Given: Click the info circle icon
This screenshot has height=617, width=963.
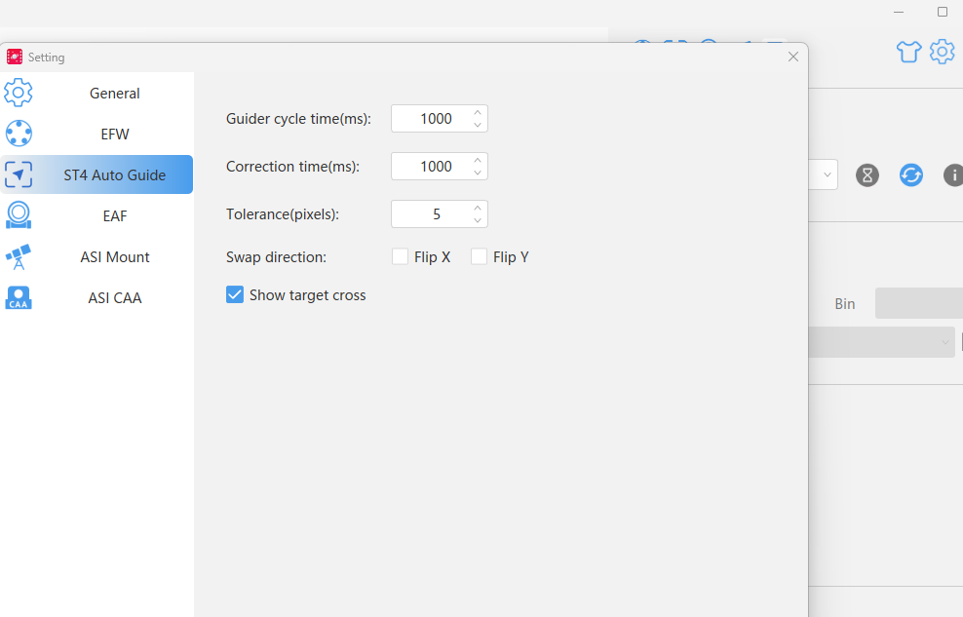Looking at the screenshot, I should (x=953, y=175).
